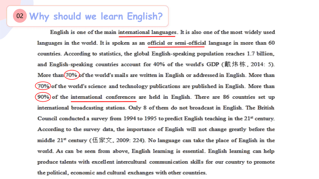Screen dimensions: 319x179
Task: Select the heading 'Why should we learn English?'
Action: pyautogui.click(x=96, y=16)
